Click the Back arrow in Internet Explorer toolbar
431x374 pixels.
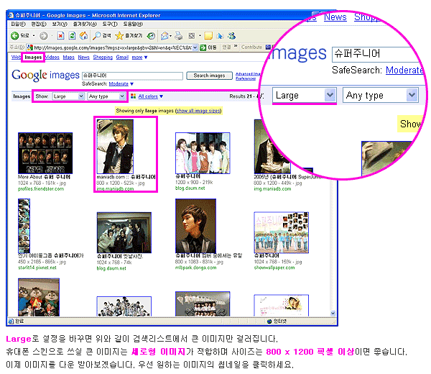click(16, 35)
